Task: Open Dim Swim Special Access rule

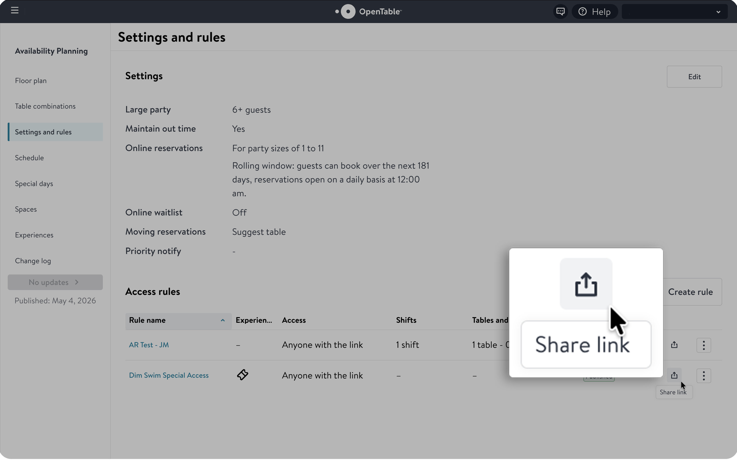Action: (x=169, y=375)
